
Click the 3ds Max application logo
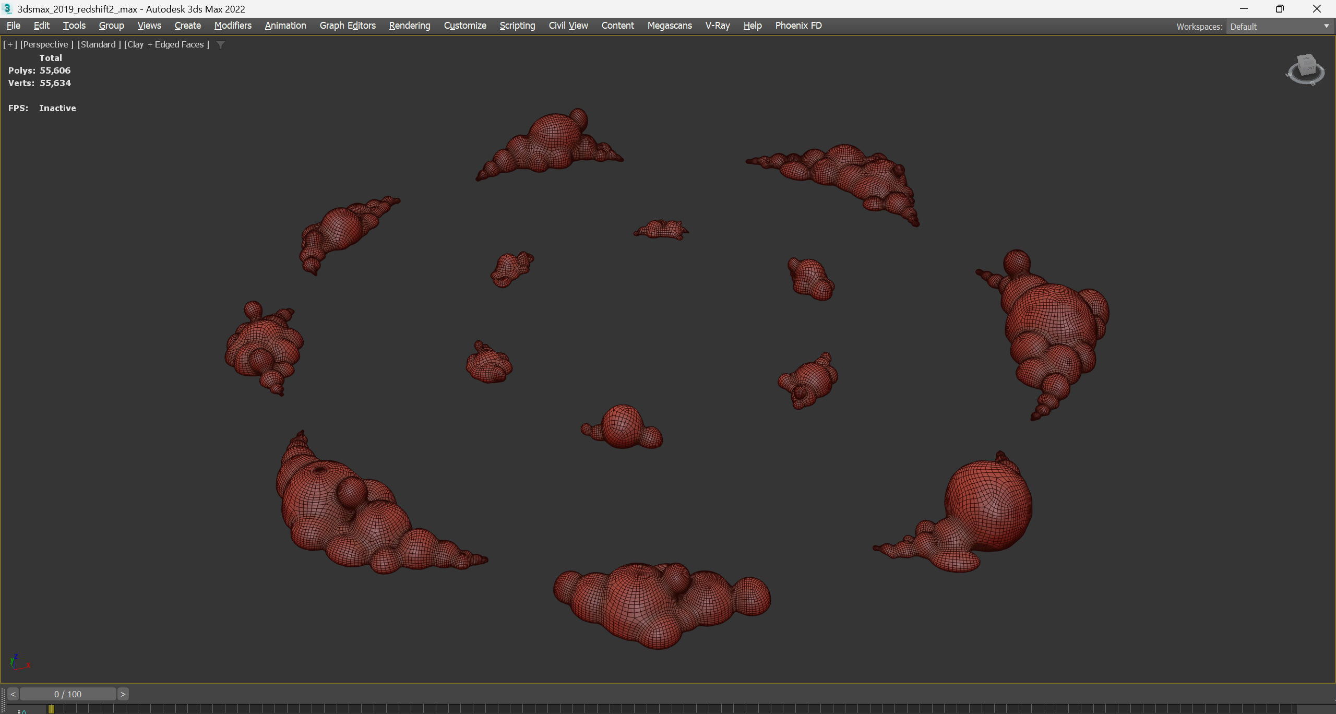(x=7, y=9)
